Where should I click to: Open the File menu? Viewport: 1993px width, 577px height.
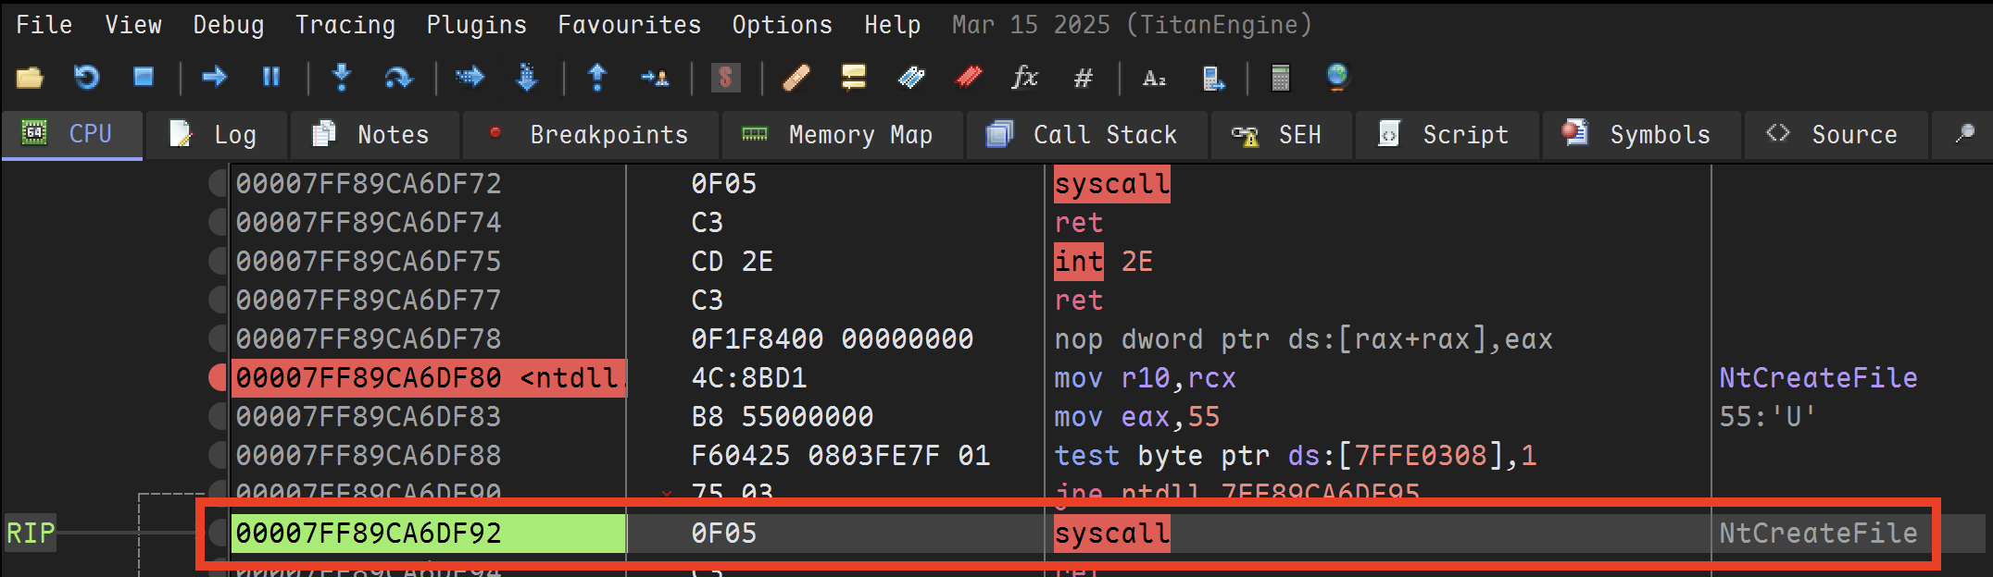(x=44, y=25)
